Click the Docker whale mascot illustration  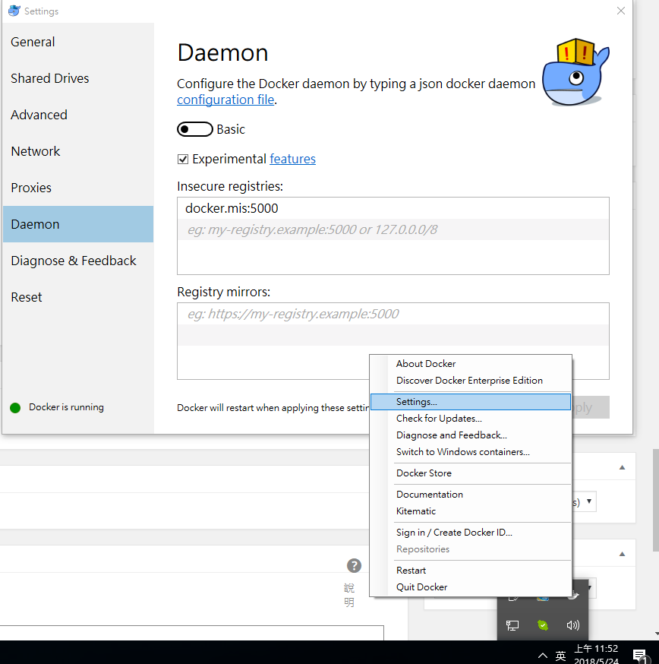[x=575, y=72]
